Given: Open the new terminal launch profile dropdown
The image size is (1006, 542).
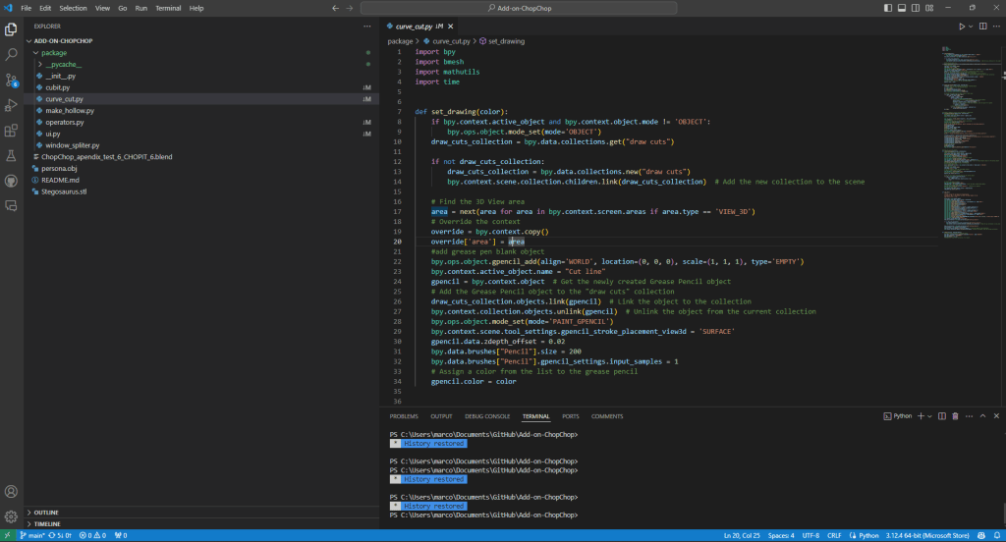Looking at the screenshot, I should coord(932,416).
